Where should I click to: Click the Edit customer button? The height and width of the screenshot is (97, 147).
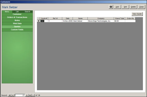pyautogui.click(x=125, y=7)
